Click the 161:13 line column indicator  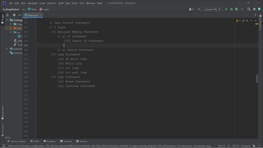point(221,146)
